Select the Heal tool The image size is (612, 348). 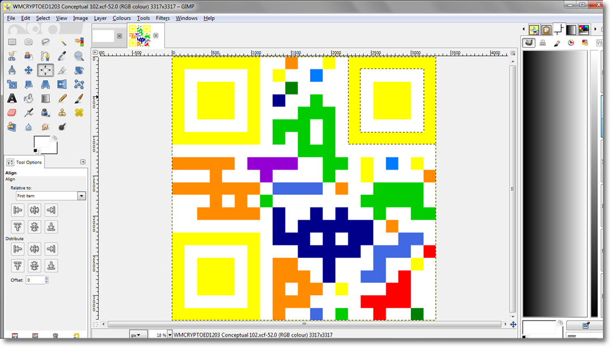(79, 113)
